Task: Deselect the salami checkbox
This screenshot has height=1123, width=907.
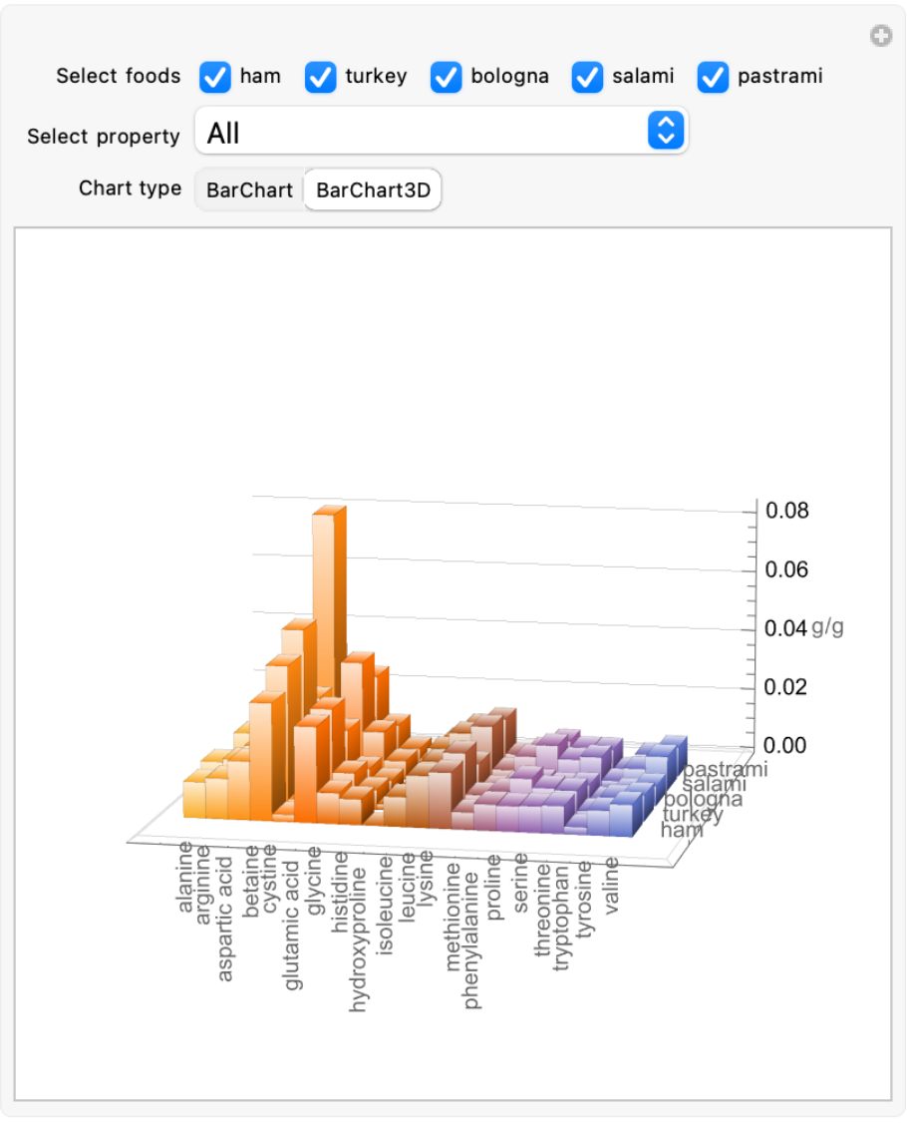Action: [588, 77]
